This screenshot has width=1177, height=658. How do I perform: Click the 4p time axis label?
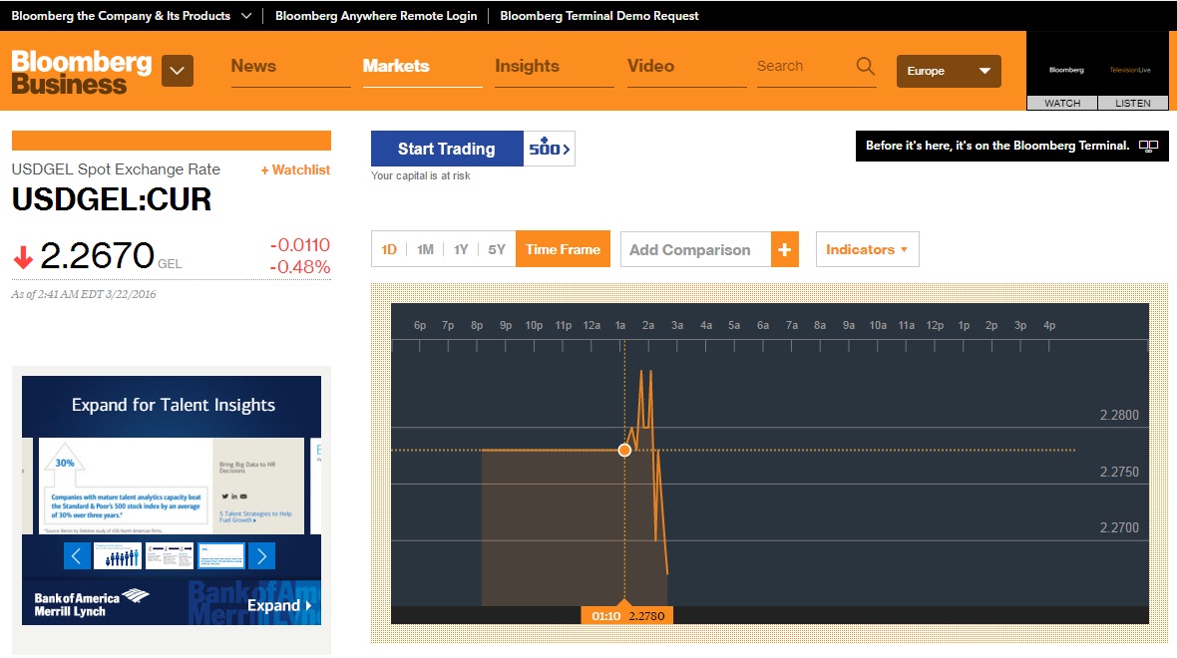click(1049, 326)
